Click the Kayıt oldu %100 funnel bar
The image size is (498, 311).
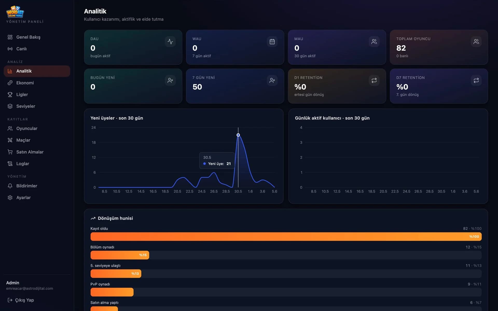[286, 236]
